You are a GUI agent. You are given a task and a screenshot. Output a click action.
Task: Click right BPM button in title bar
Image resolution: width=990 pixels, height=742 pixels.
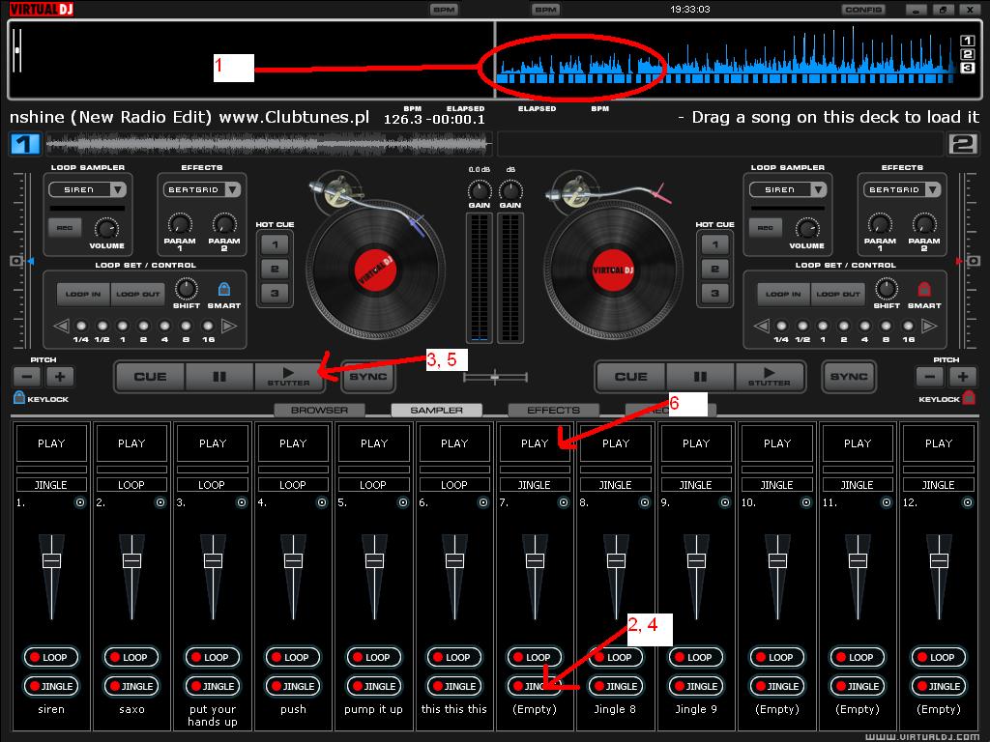click(x=545, y=10)
